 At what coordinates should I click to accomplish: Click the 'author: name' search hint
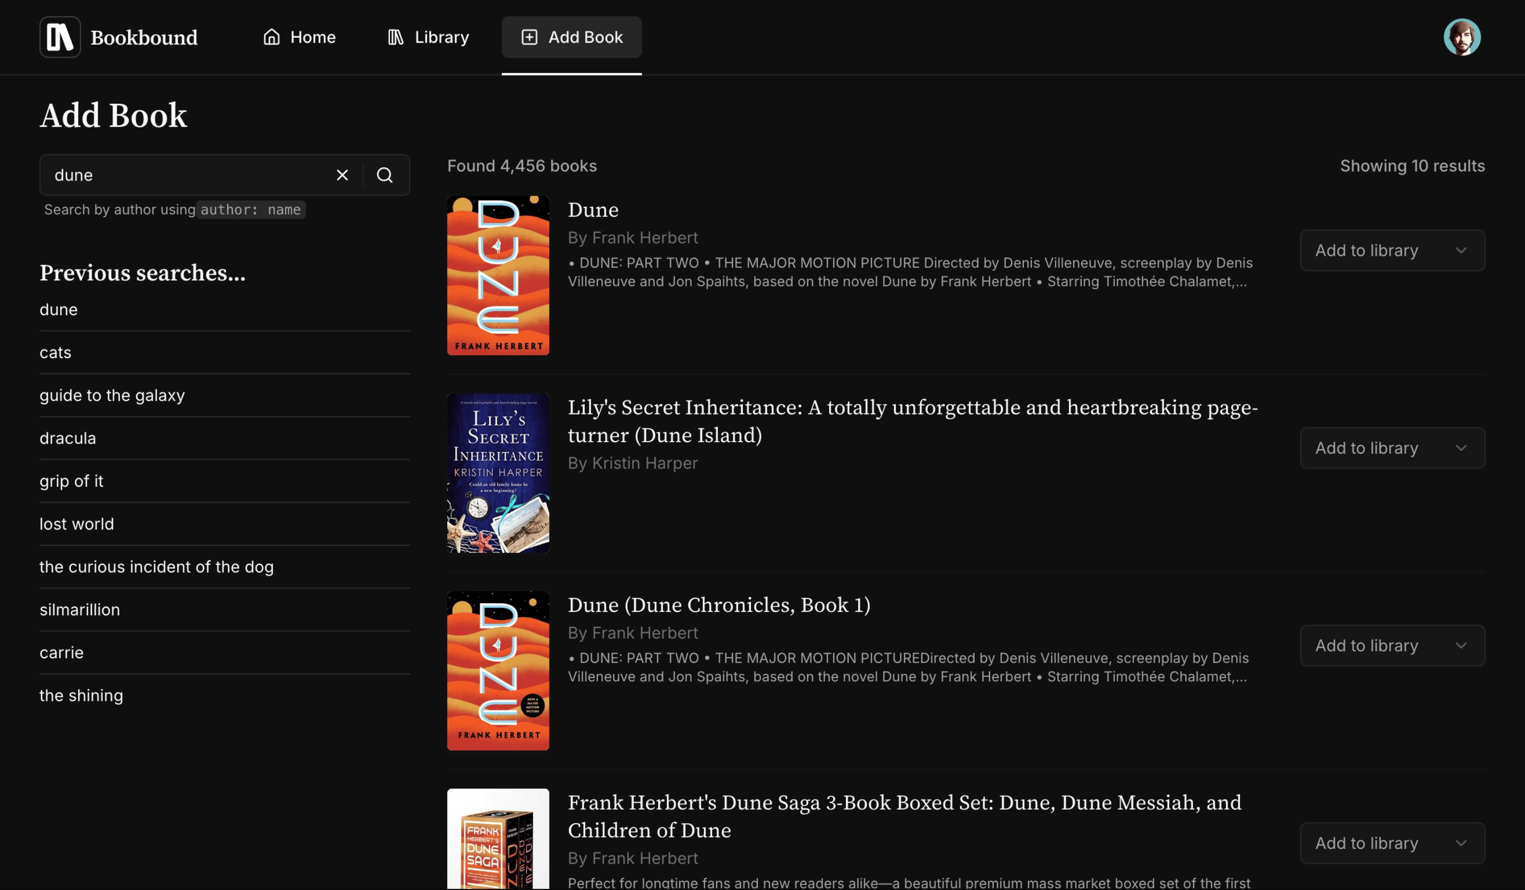(x=251, y=210)
